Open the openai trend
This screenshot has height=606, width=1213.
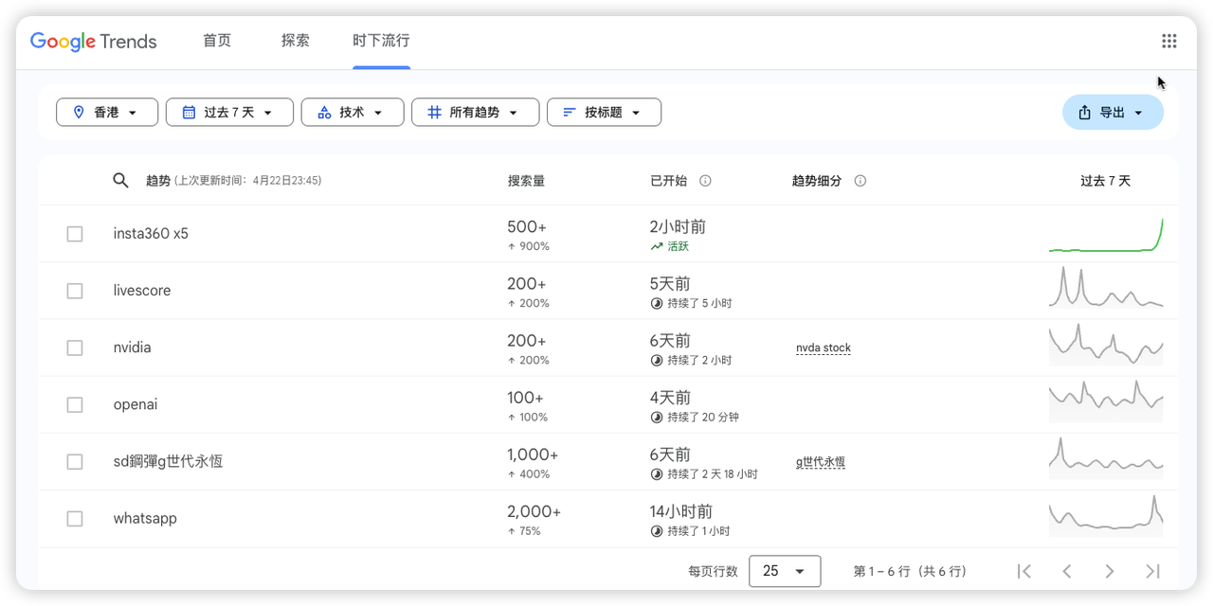(136, 404)
